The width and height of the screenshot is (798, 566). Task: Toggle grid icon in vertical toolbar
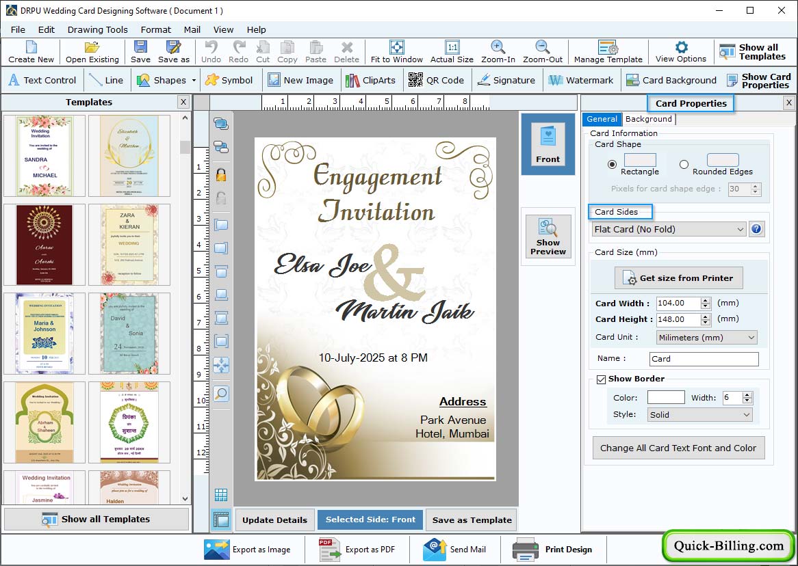coord(221,495)
